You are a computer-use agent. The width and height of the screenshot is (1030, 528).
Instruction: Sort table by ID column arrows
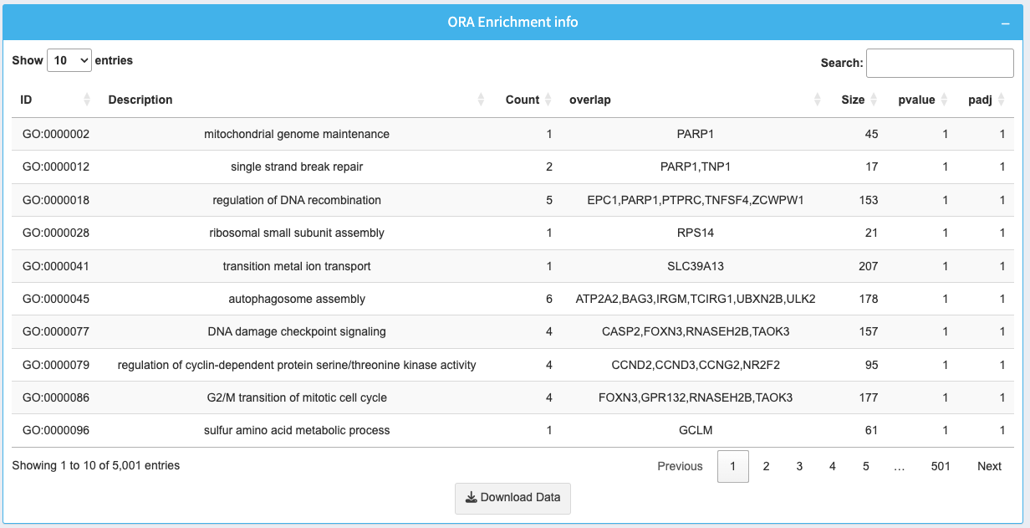click(x=87, y=100)
